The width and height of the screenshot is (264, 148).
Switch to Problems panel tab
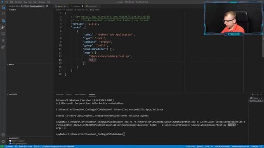click(60, 95)
